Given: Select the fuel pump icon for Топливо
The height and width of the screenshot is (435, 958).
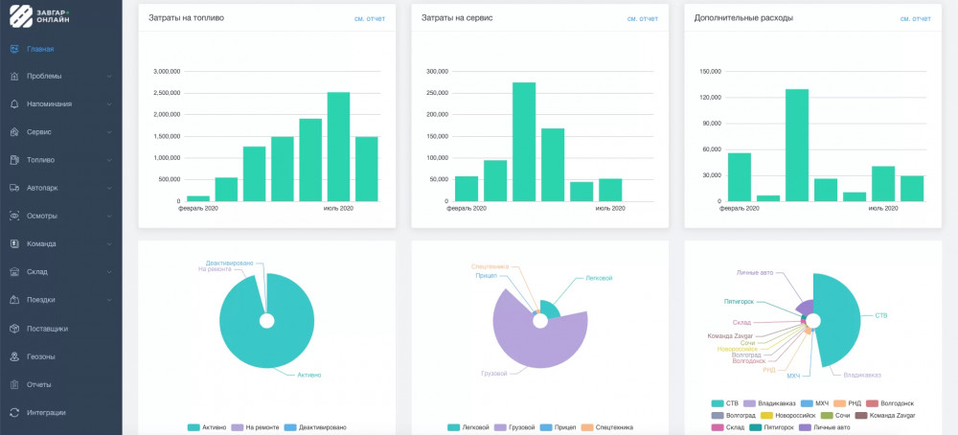Looking at the screenshot, I should (x=14, y=160).
